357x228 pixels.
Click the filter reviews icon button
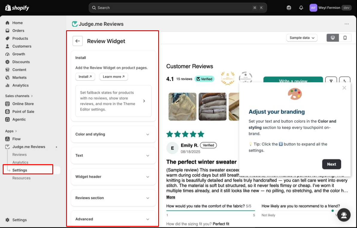click(331, 80)
